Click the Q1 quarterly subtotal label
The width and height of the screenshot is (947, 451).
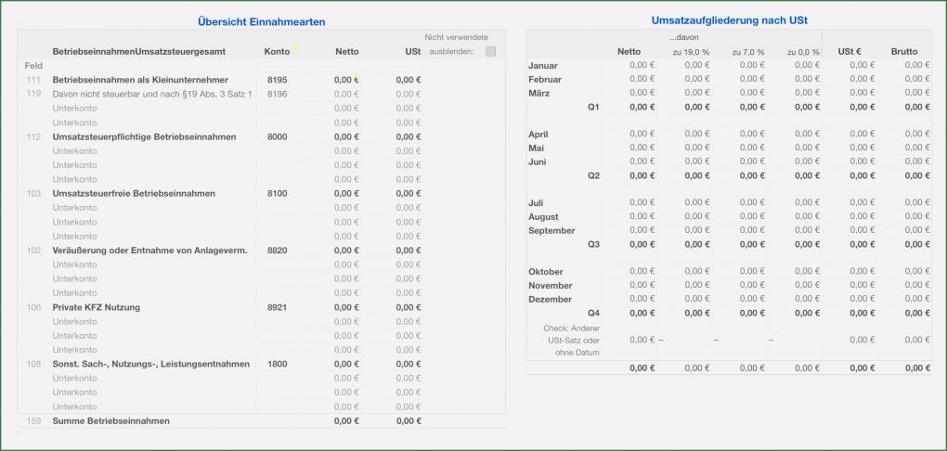pos(593,107)
